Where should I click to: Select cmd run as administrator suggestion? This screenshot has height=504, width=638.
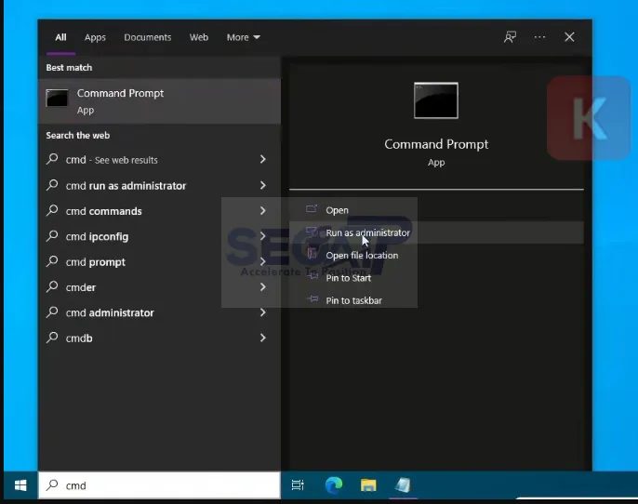click(160, 185)
